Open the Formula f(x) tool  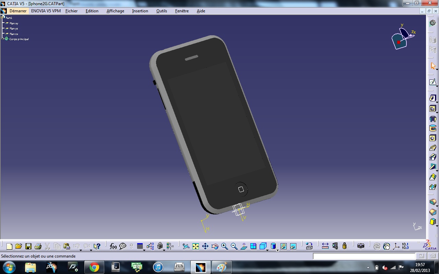[x=113, y=246]
